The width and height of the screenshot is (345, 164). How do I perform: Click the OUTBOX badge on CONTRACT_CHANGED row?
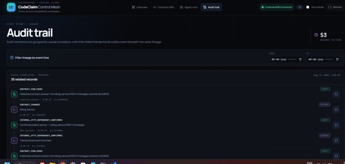pyautogui.click(x=324, y=104)
